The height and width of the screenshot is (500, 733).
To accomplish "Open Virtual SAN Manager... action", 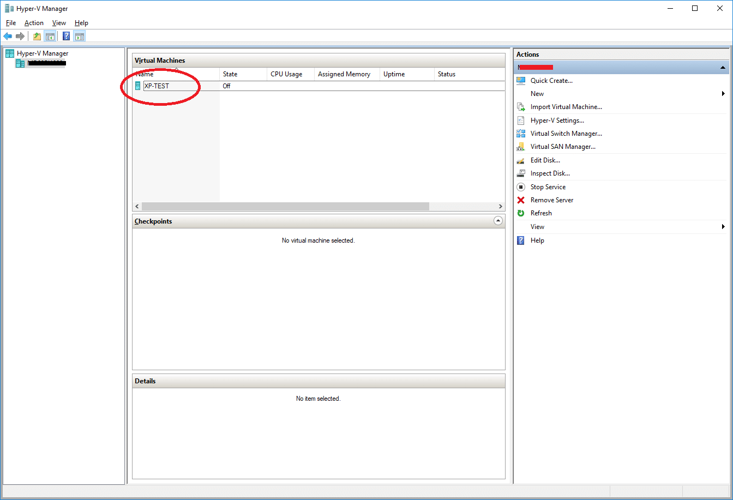I will click(563, 147).
